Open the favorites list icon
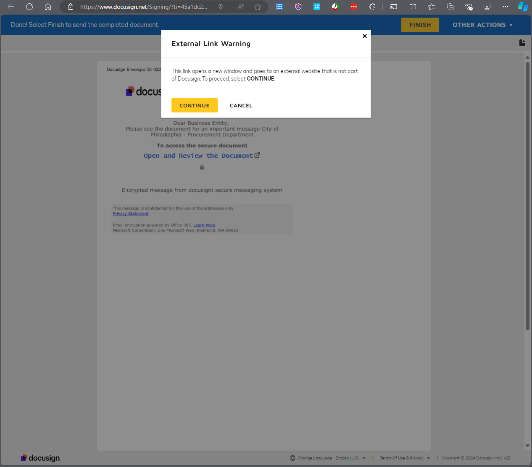Screen dimensions: 532x467 432,7
